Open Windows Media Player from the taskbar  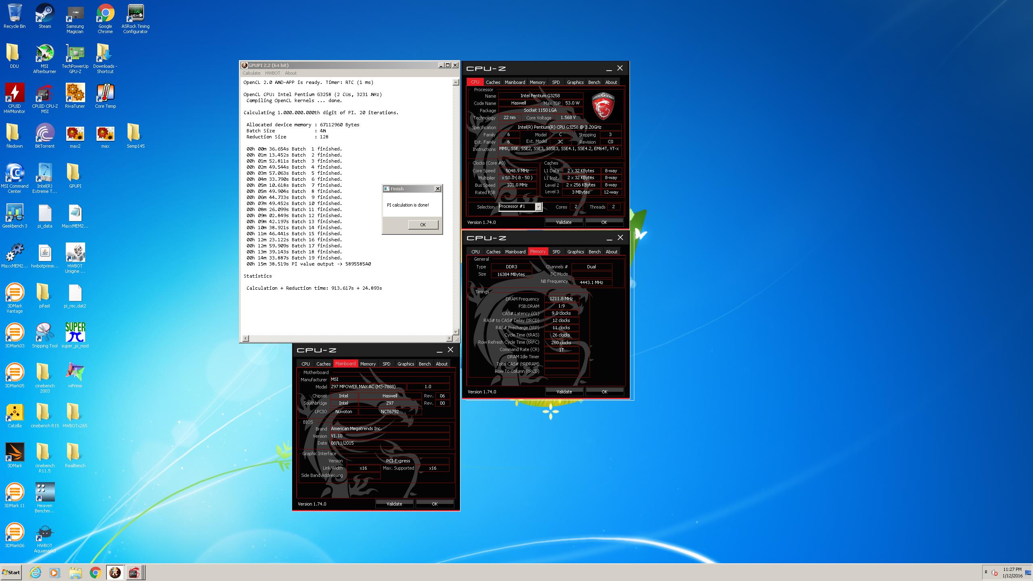(x=55, y=573)
